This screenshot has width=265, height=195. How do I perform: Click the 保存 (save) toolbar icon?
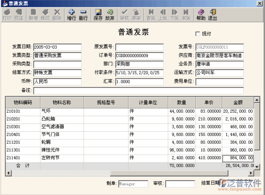point(98,15)
